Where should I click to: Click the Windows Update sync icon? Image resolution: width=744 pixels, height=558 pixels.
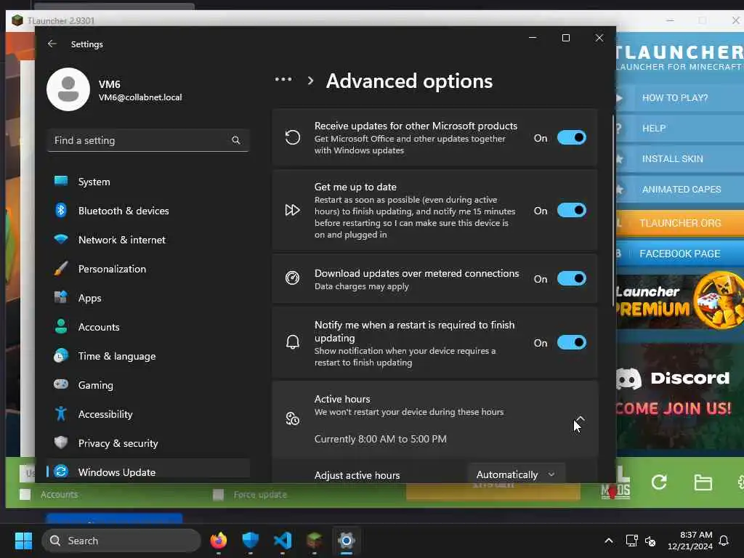(61, 472)
